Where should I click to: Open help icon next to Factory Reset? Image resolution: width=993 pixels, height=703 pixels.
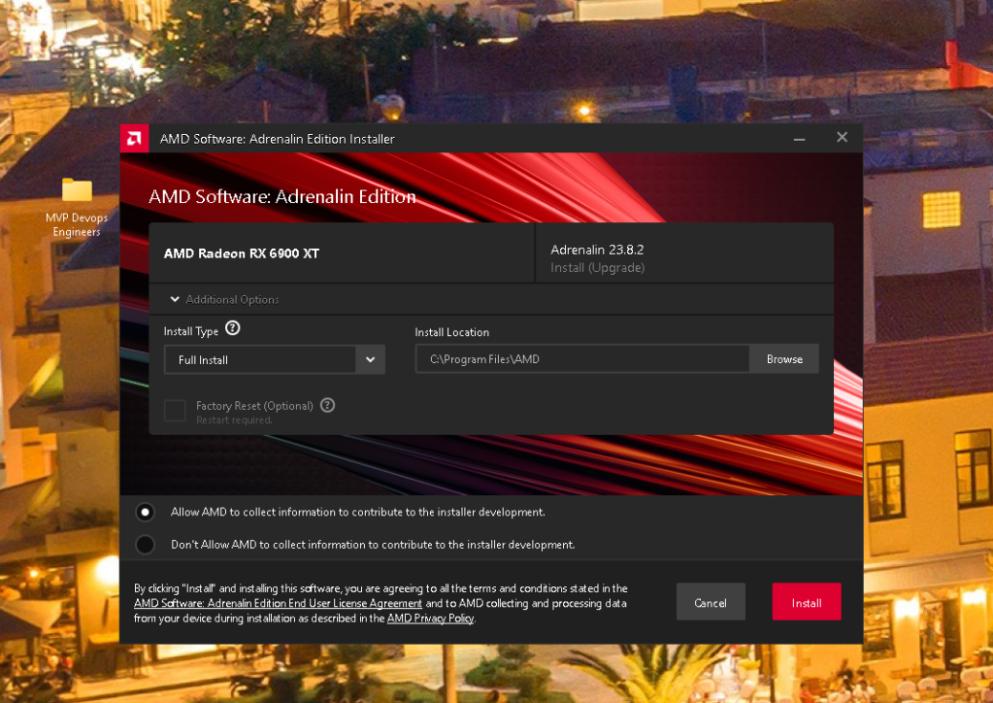[327, 405]
